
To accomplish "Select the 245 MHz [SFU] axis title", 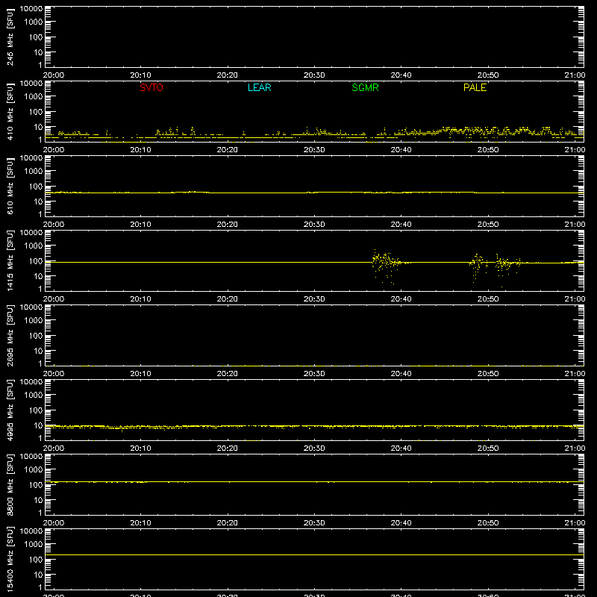I will (x=10, y=37).
